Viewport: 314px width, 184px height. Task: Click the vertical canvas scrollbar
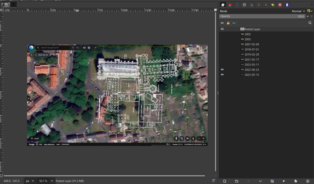(x=215, y=92)
